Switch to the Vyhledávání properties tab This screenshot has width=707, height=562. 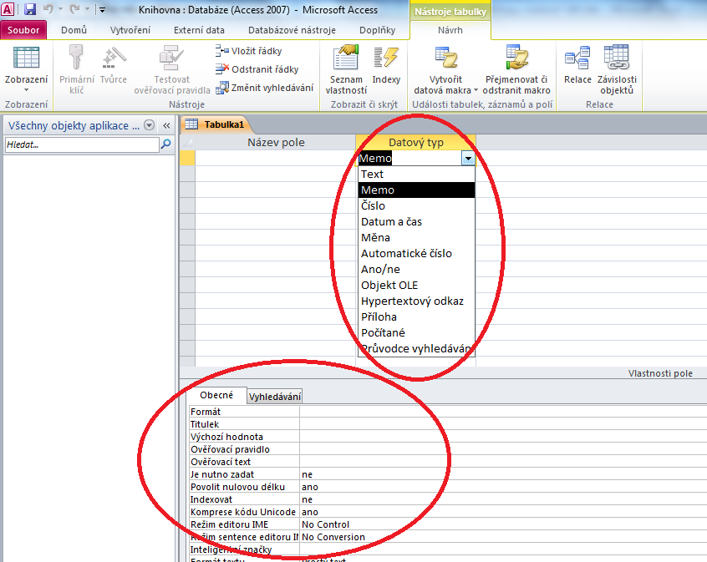pos(275,397)
